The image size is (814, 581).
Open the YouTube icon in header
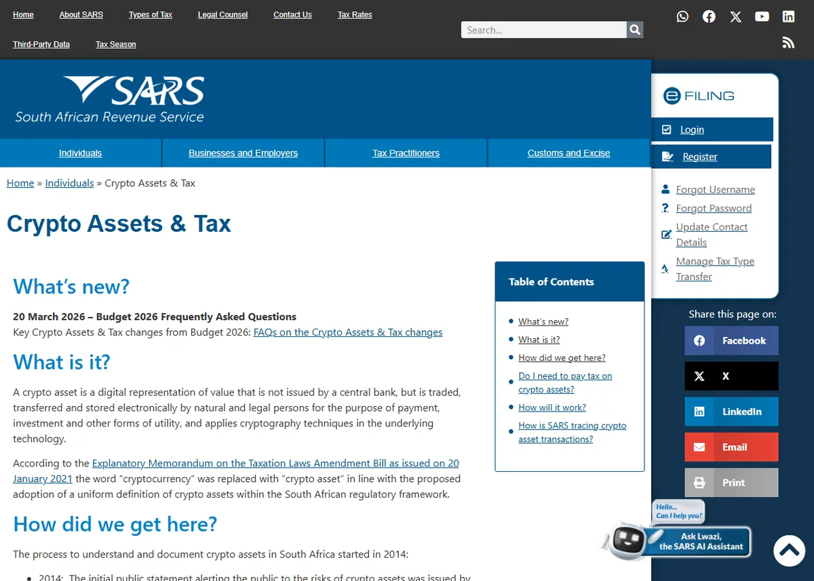pyautogui.click(x=762, y=16)
